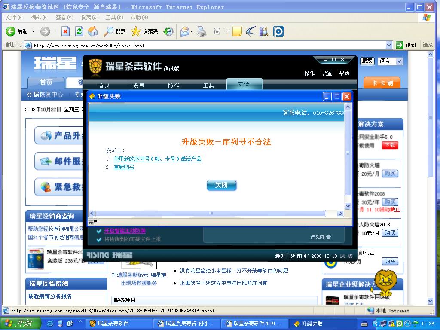Viewport: 440px width, 330px height.
Task: Click the research book icon in IE toolbar
Action: pyautogui.click(x=264, y=31)
